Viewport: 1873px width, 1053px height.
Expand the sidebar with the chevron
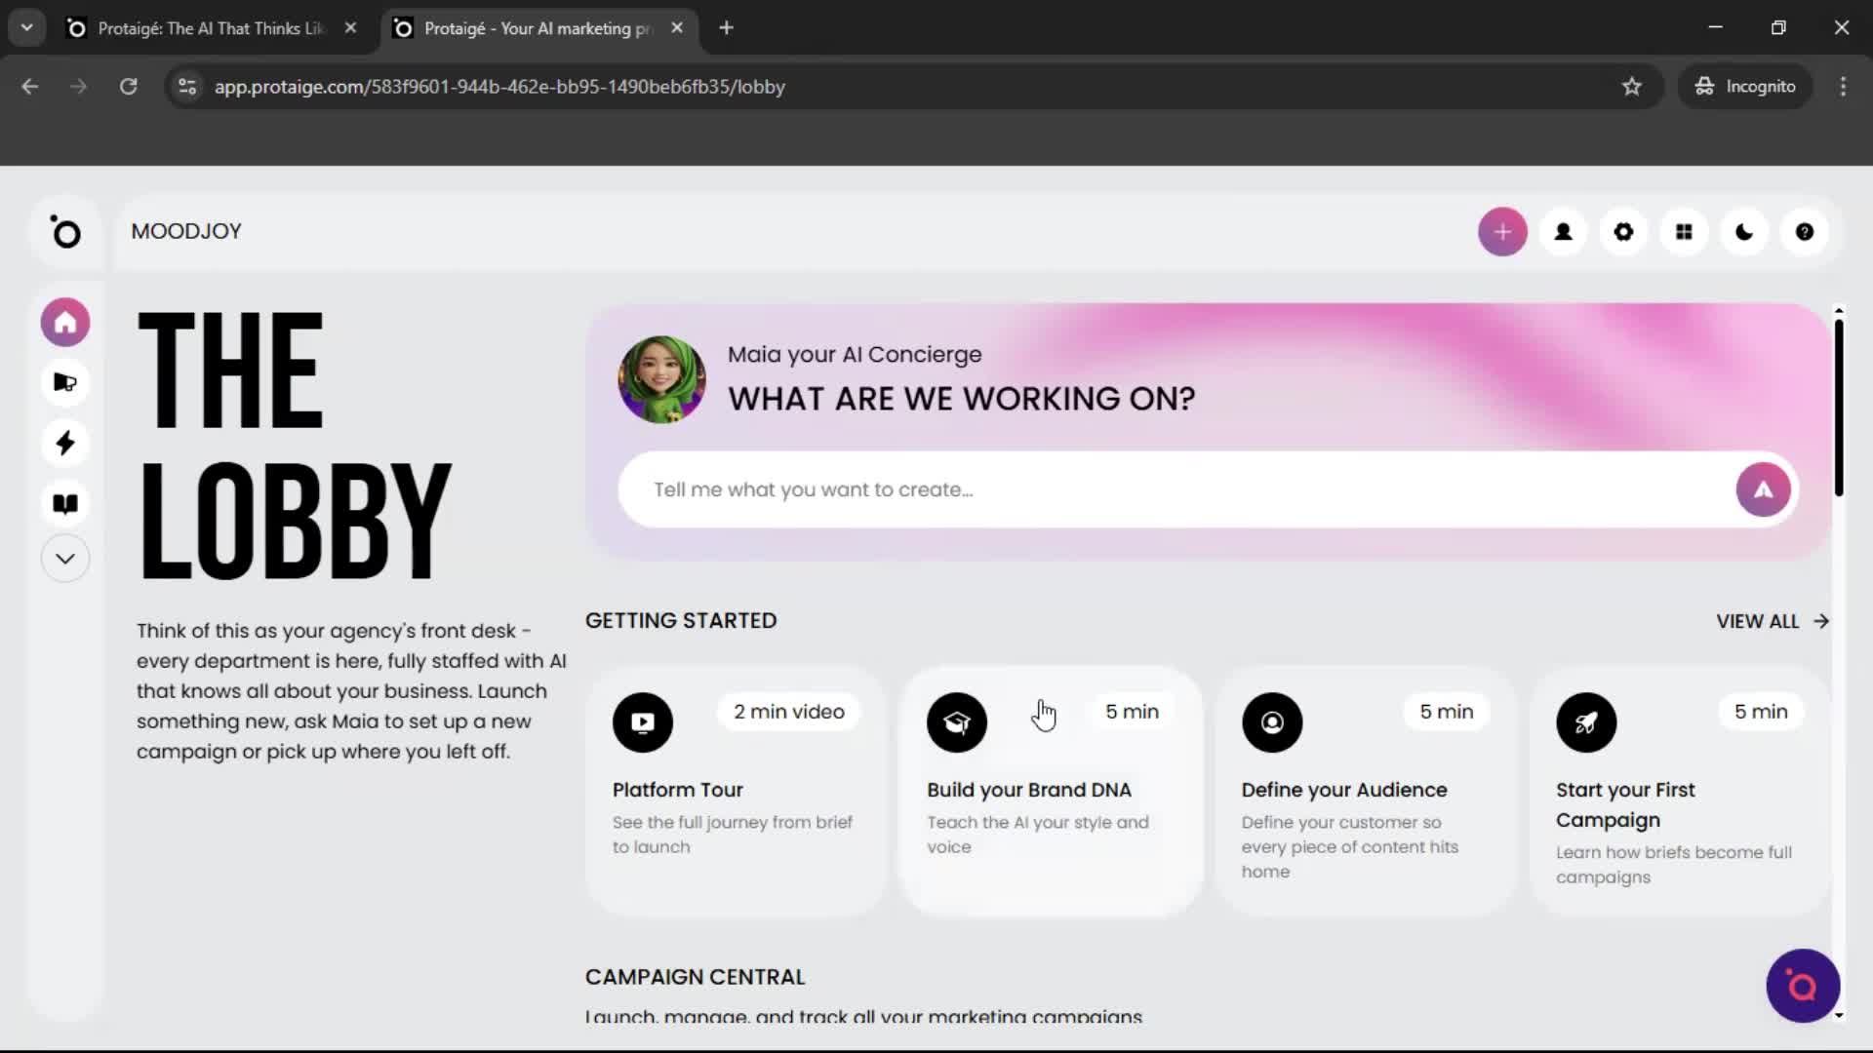click(x=64, y=558)
